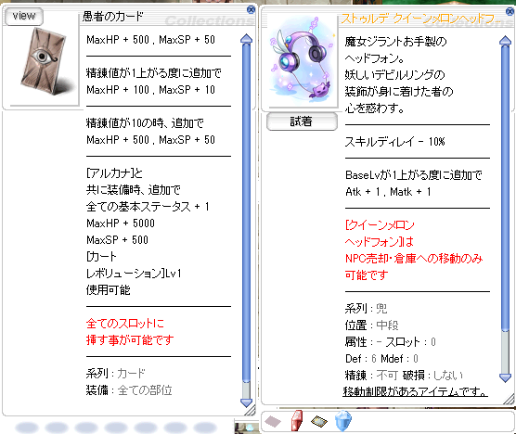The width and height of the screenshot is (516, 434).
Task: Close the ストゥルデ クイーンメロンヘッドフォン window
Action: click(510, 11)
